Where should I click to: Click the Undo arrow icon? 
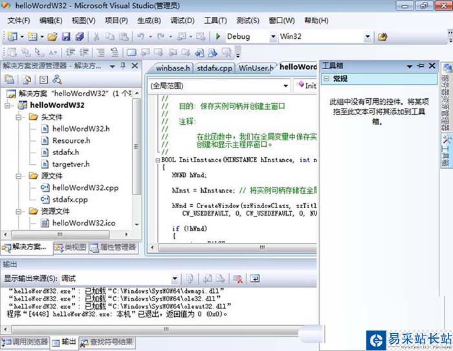tap(140, 37)
